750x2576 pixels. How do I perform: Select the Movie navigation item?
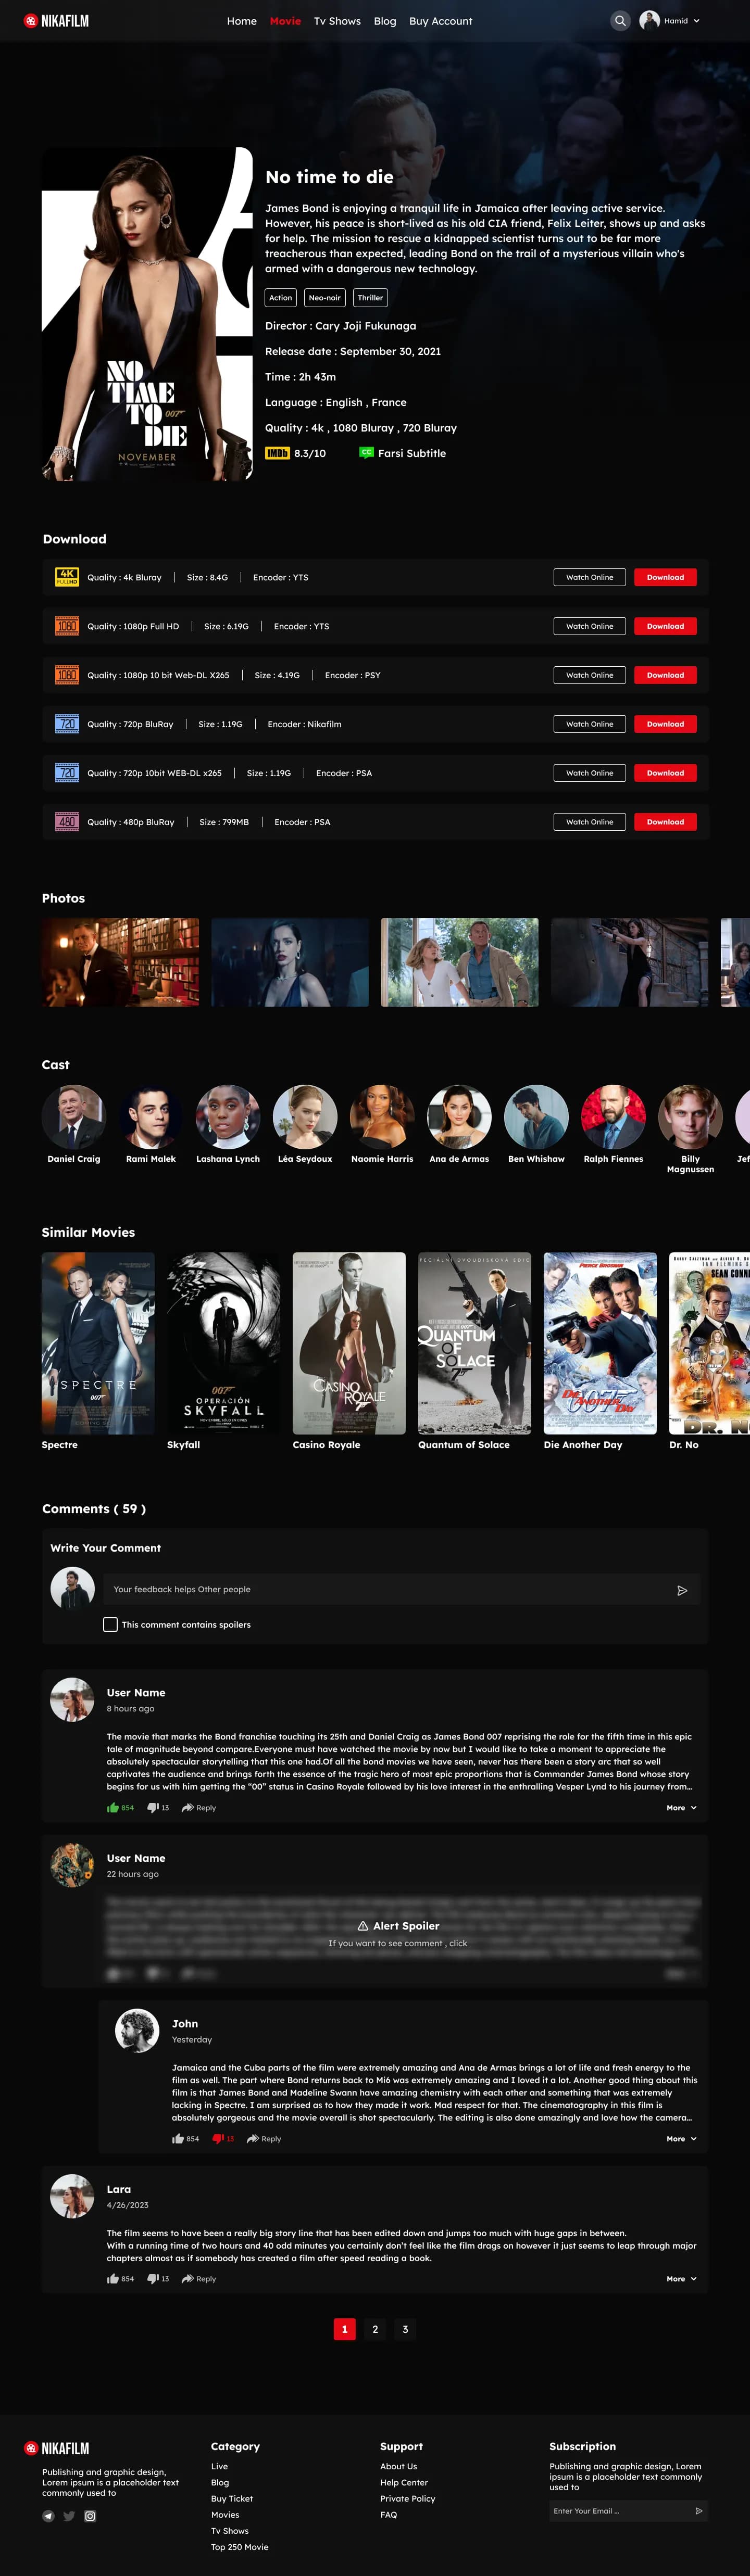tap(285, 21)
